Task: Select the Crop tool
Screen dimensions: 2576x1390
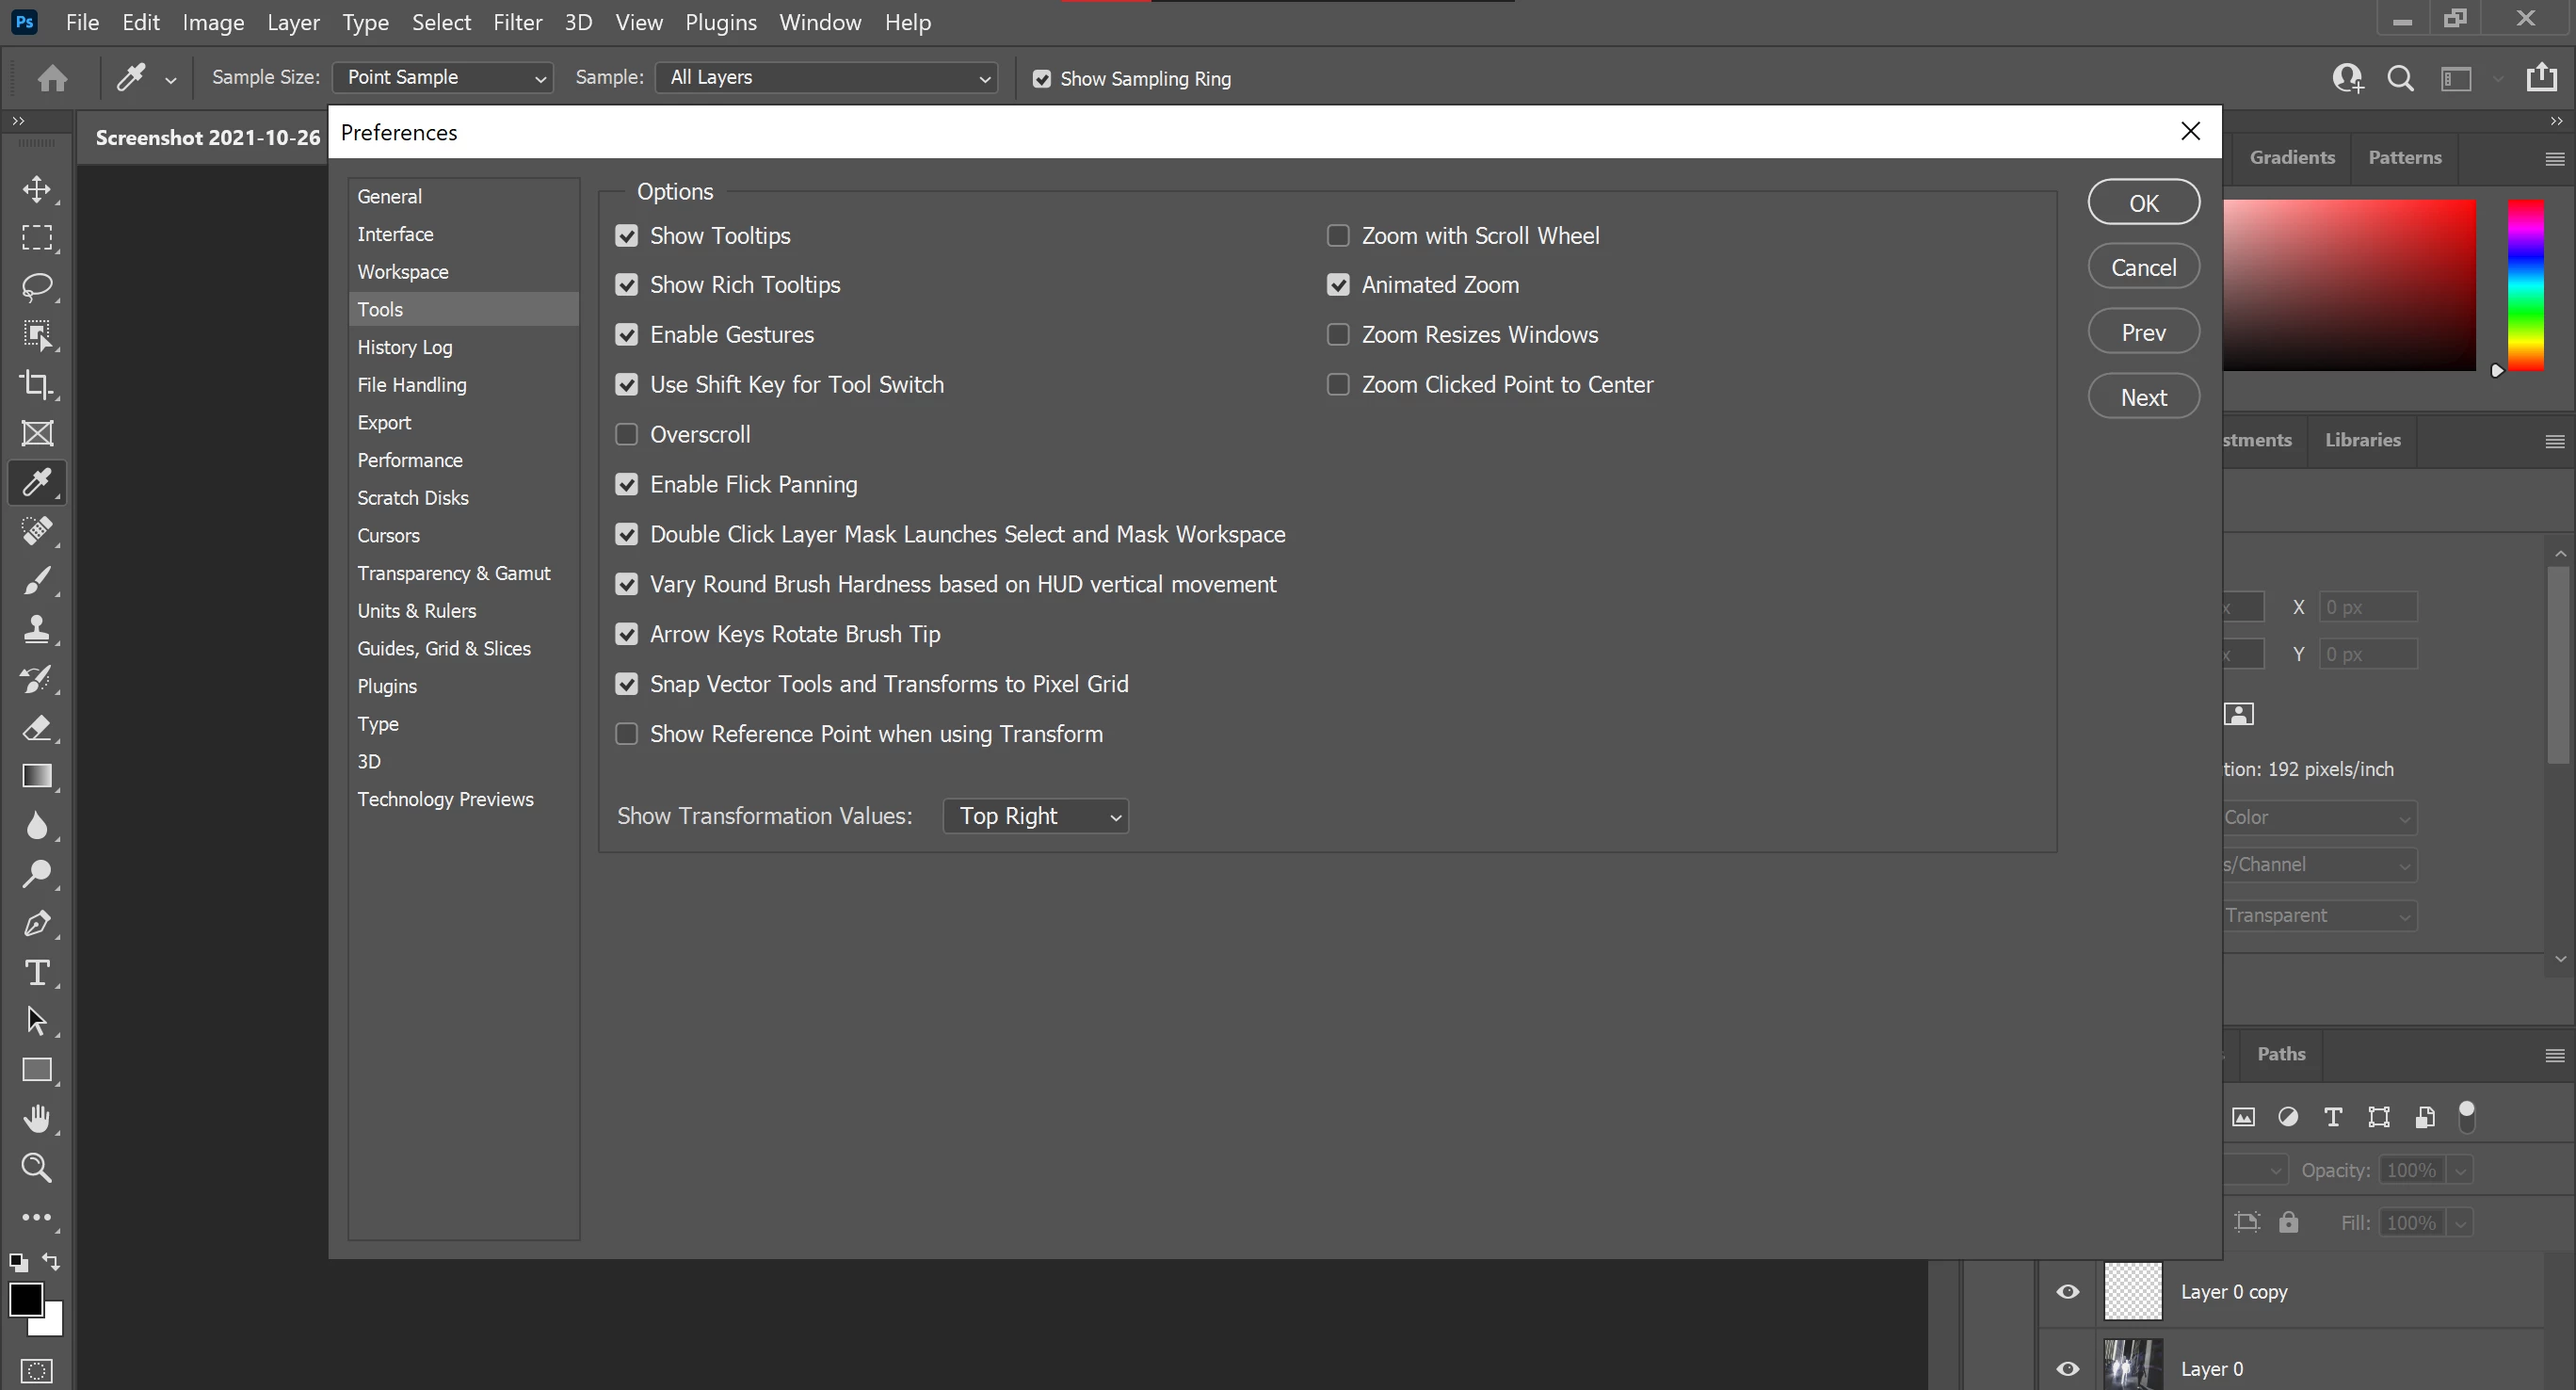Action: click(x=37, y=384)
